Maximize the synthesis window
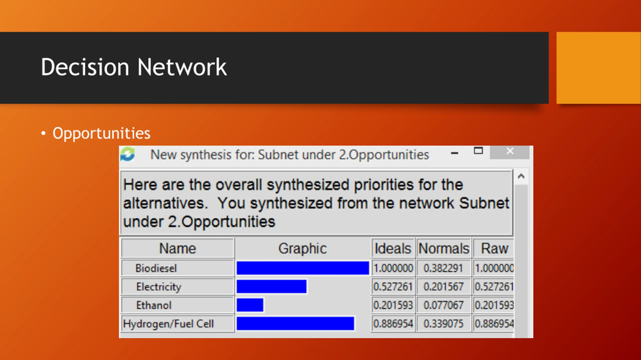The width and height of the screenshot is (641, 360). pos(478,151)
